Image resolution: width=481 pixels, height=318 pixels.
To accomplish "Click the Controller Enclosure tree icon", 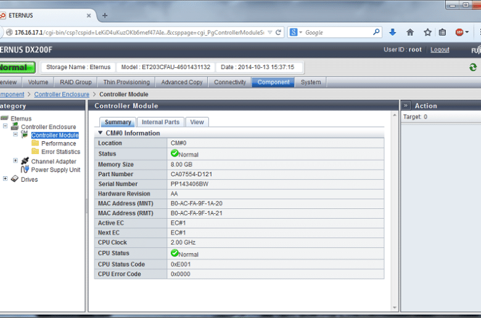I will [x=15, y=126].
